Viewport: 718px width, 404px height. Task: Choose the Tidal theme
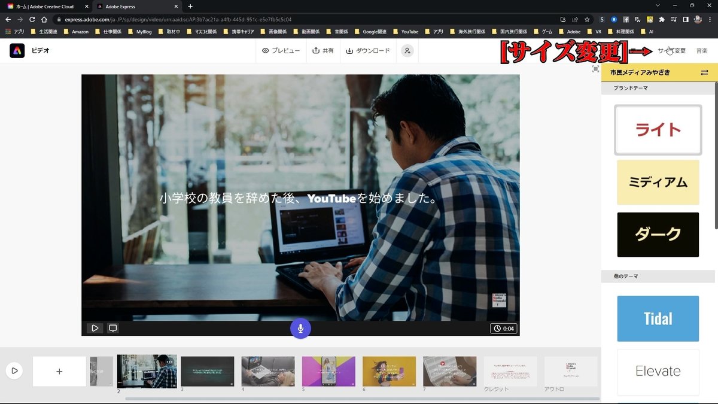click(x=658, y=318)
